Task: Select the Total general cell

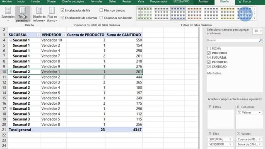Action: coord(24,130)
